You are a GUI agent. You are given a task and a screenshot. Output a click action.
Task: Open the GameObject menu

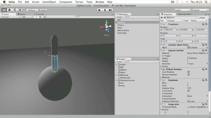click(49, 2)
